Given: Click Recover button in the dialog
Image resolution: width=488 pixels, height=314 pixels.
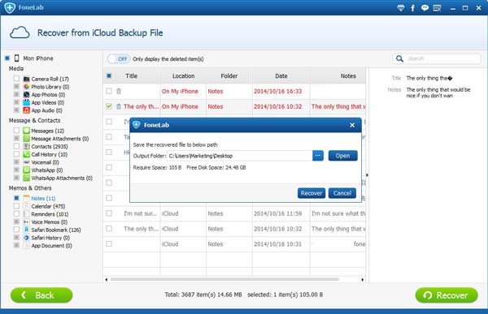Looking at the screenshot, I should pos(312,193).
